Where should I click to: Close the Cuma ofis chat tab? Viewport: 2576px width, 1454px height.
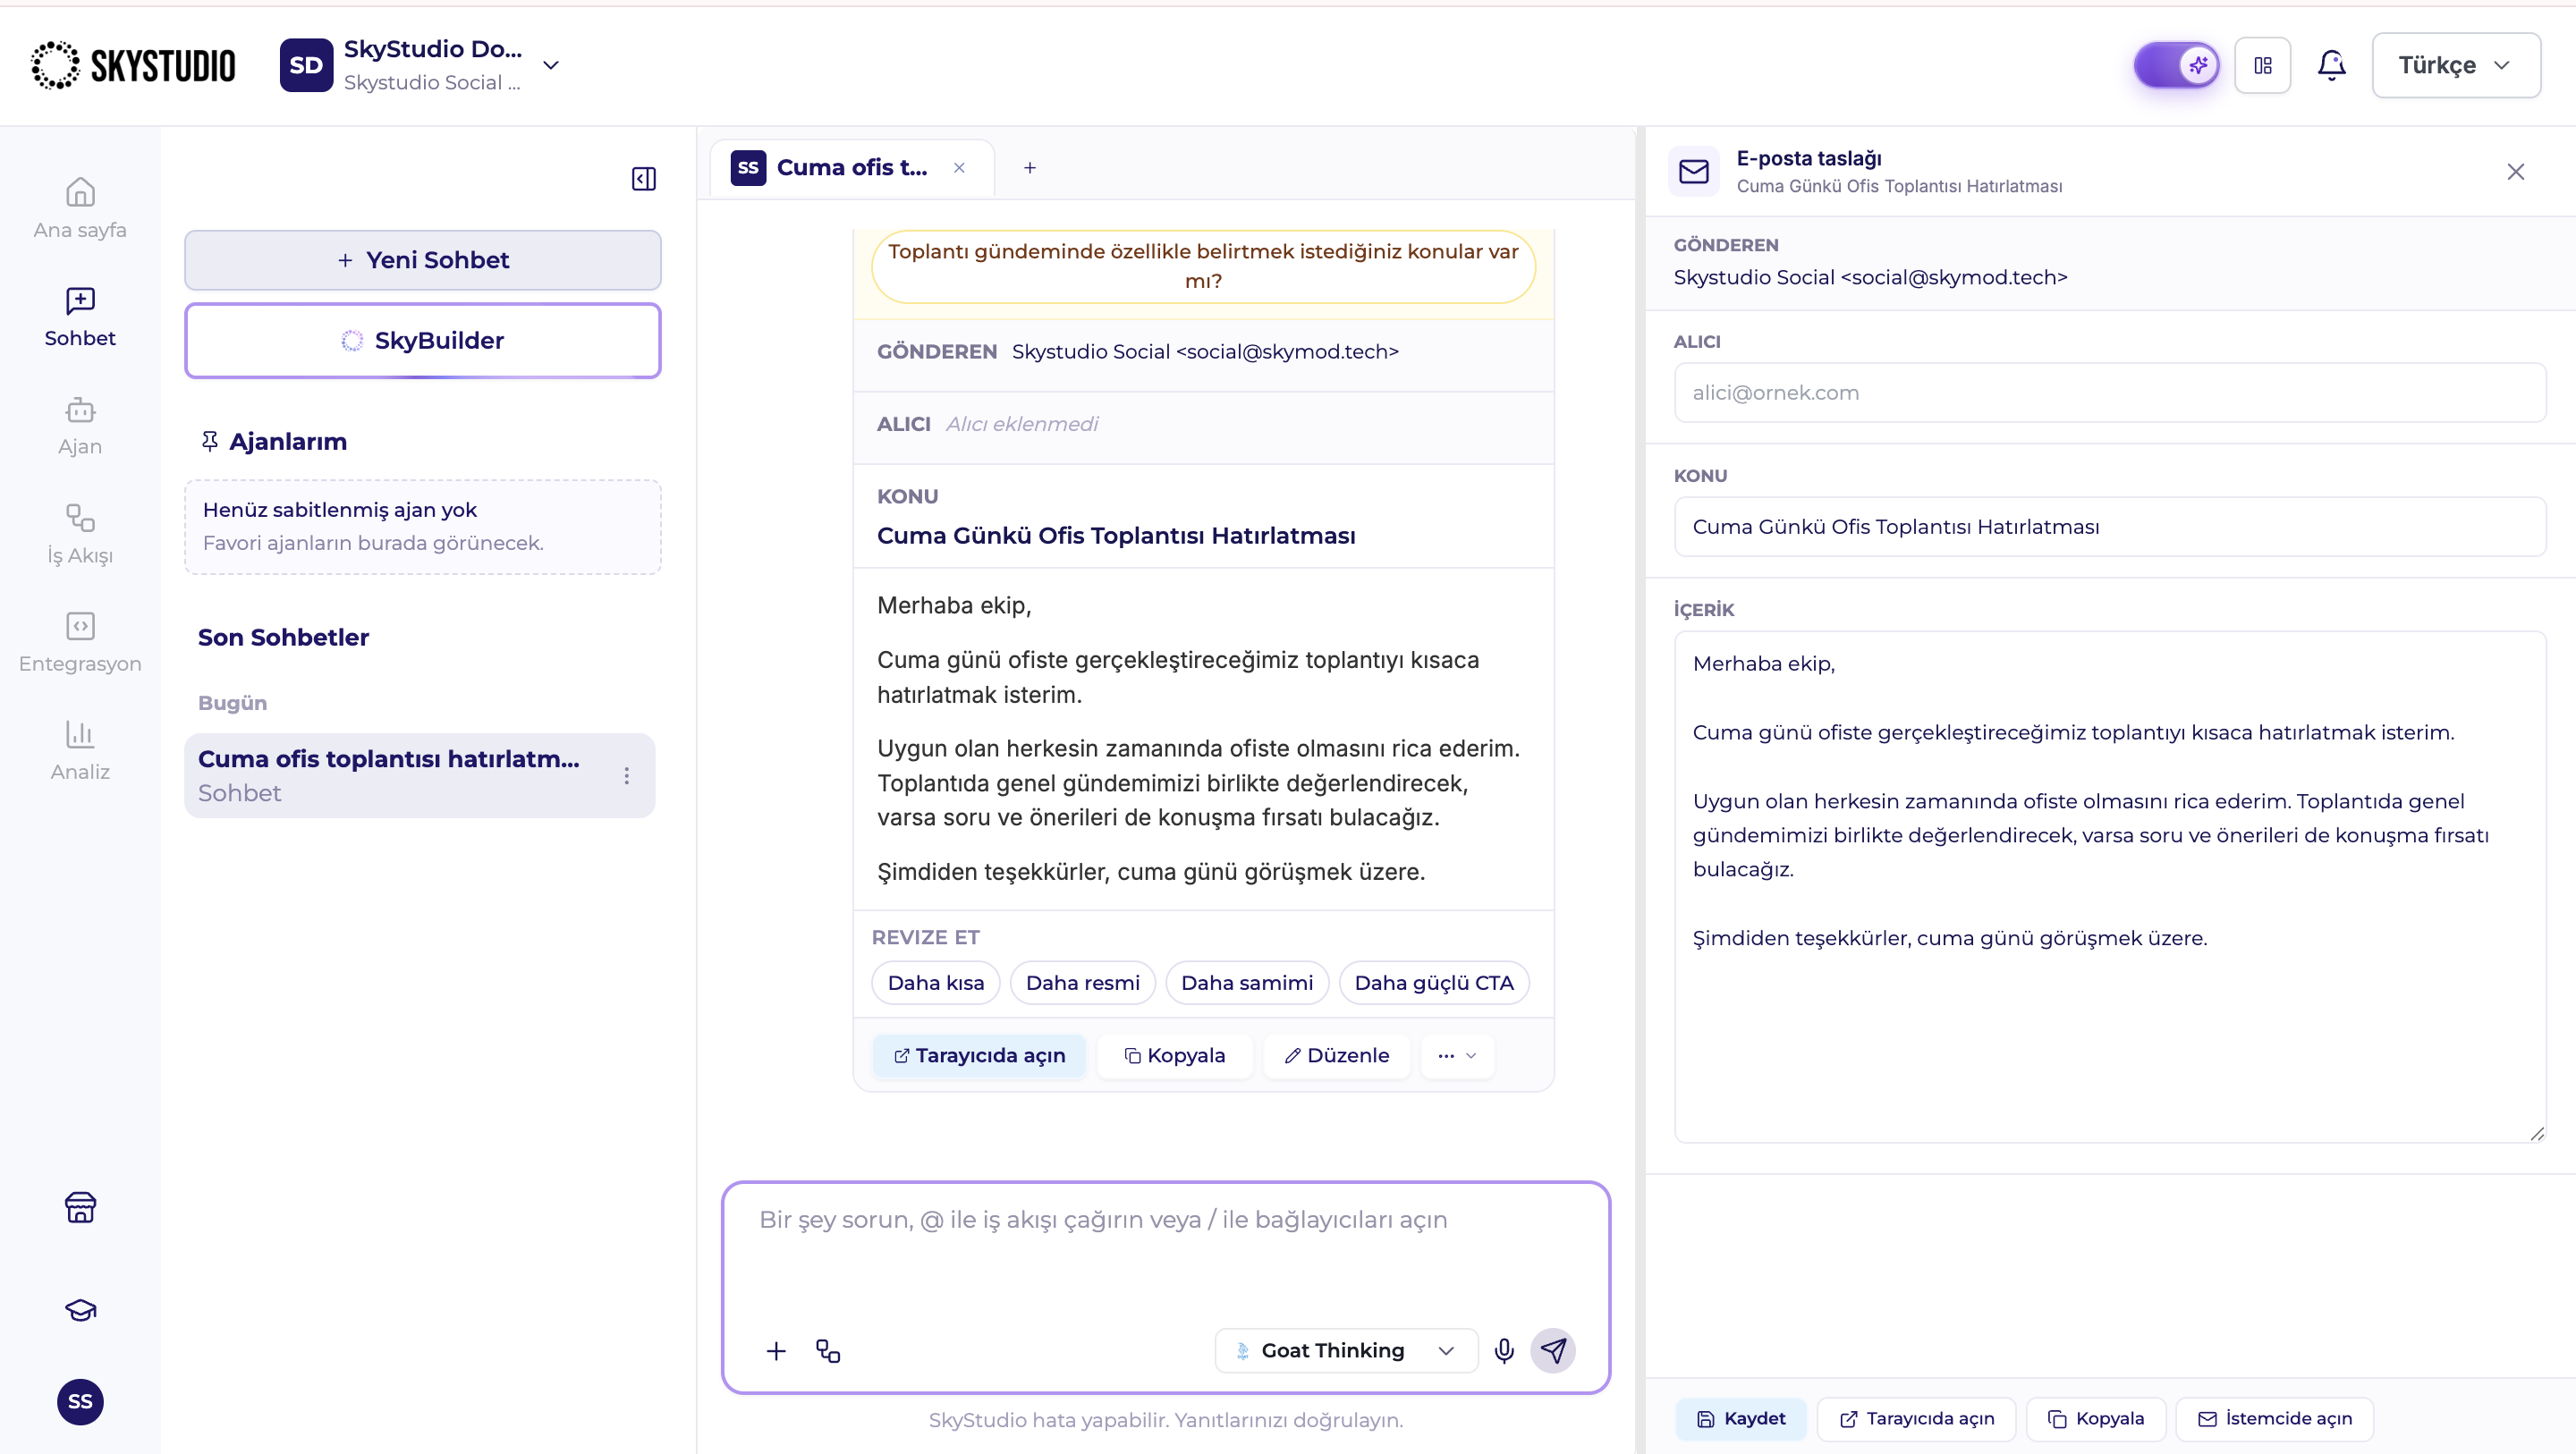point(959,167)
